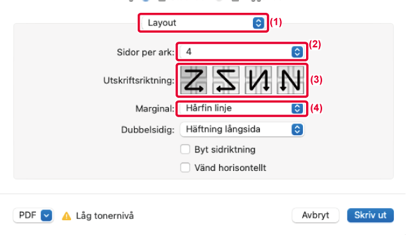Choose the reversed-Z right-to-left direction icon
This screenshot has width=406, height=235.
tap(225, 80)
